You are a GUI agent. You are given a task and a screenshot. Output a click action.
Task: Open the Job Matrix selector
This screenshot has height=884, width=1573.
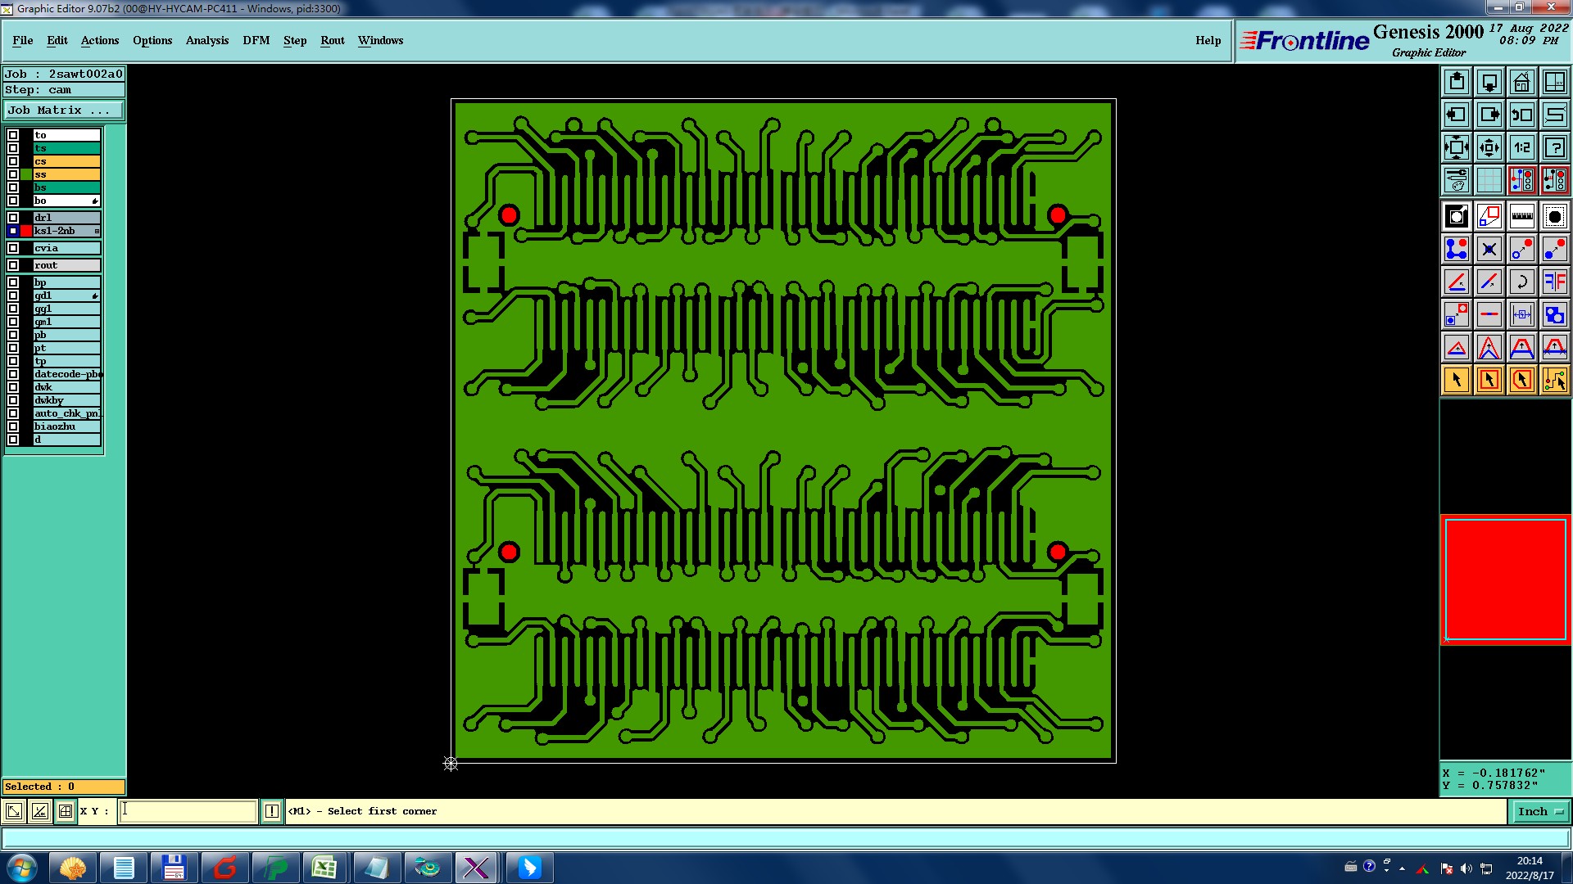point(64,110)
